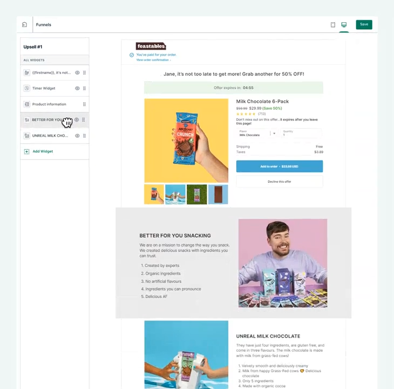The height and width of the screenshot is (389, 394).
Task: Click drag handle of Timer Widget
Action: [84, 88]
